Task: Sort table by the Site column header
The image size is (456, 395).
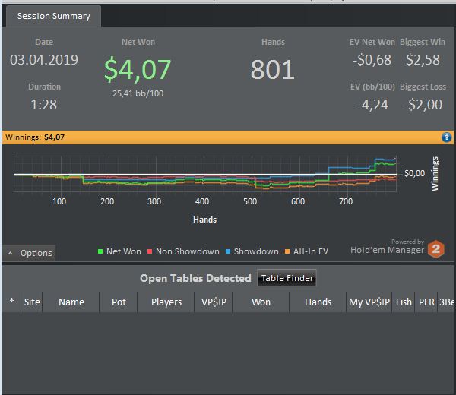Action: tap(32, 302)
